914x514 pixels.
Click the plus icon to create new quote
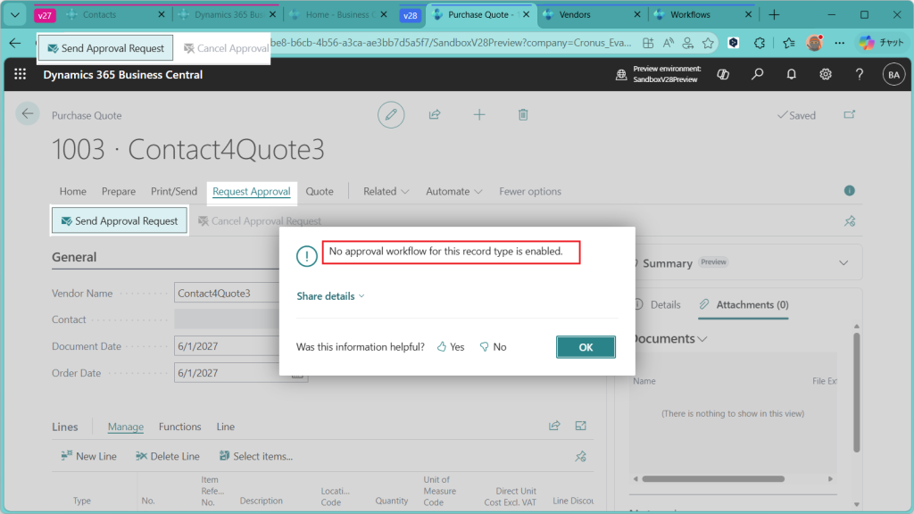tap(479, 114)
